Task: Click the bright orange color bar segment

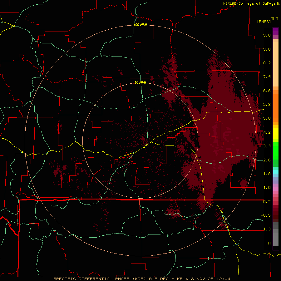Action: 276,108
